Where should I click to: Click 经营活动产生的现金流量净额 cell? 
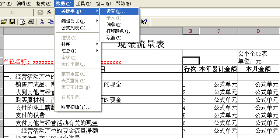tap(93, 130)
